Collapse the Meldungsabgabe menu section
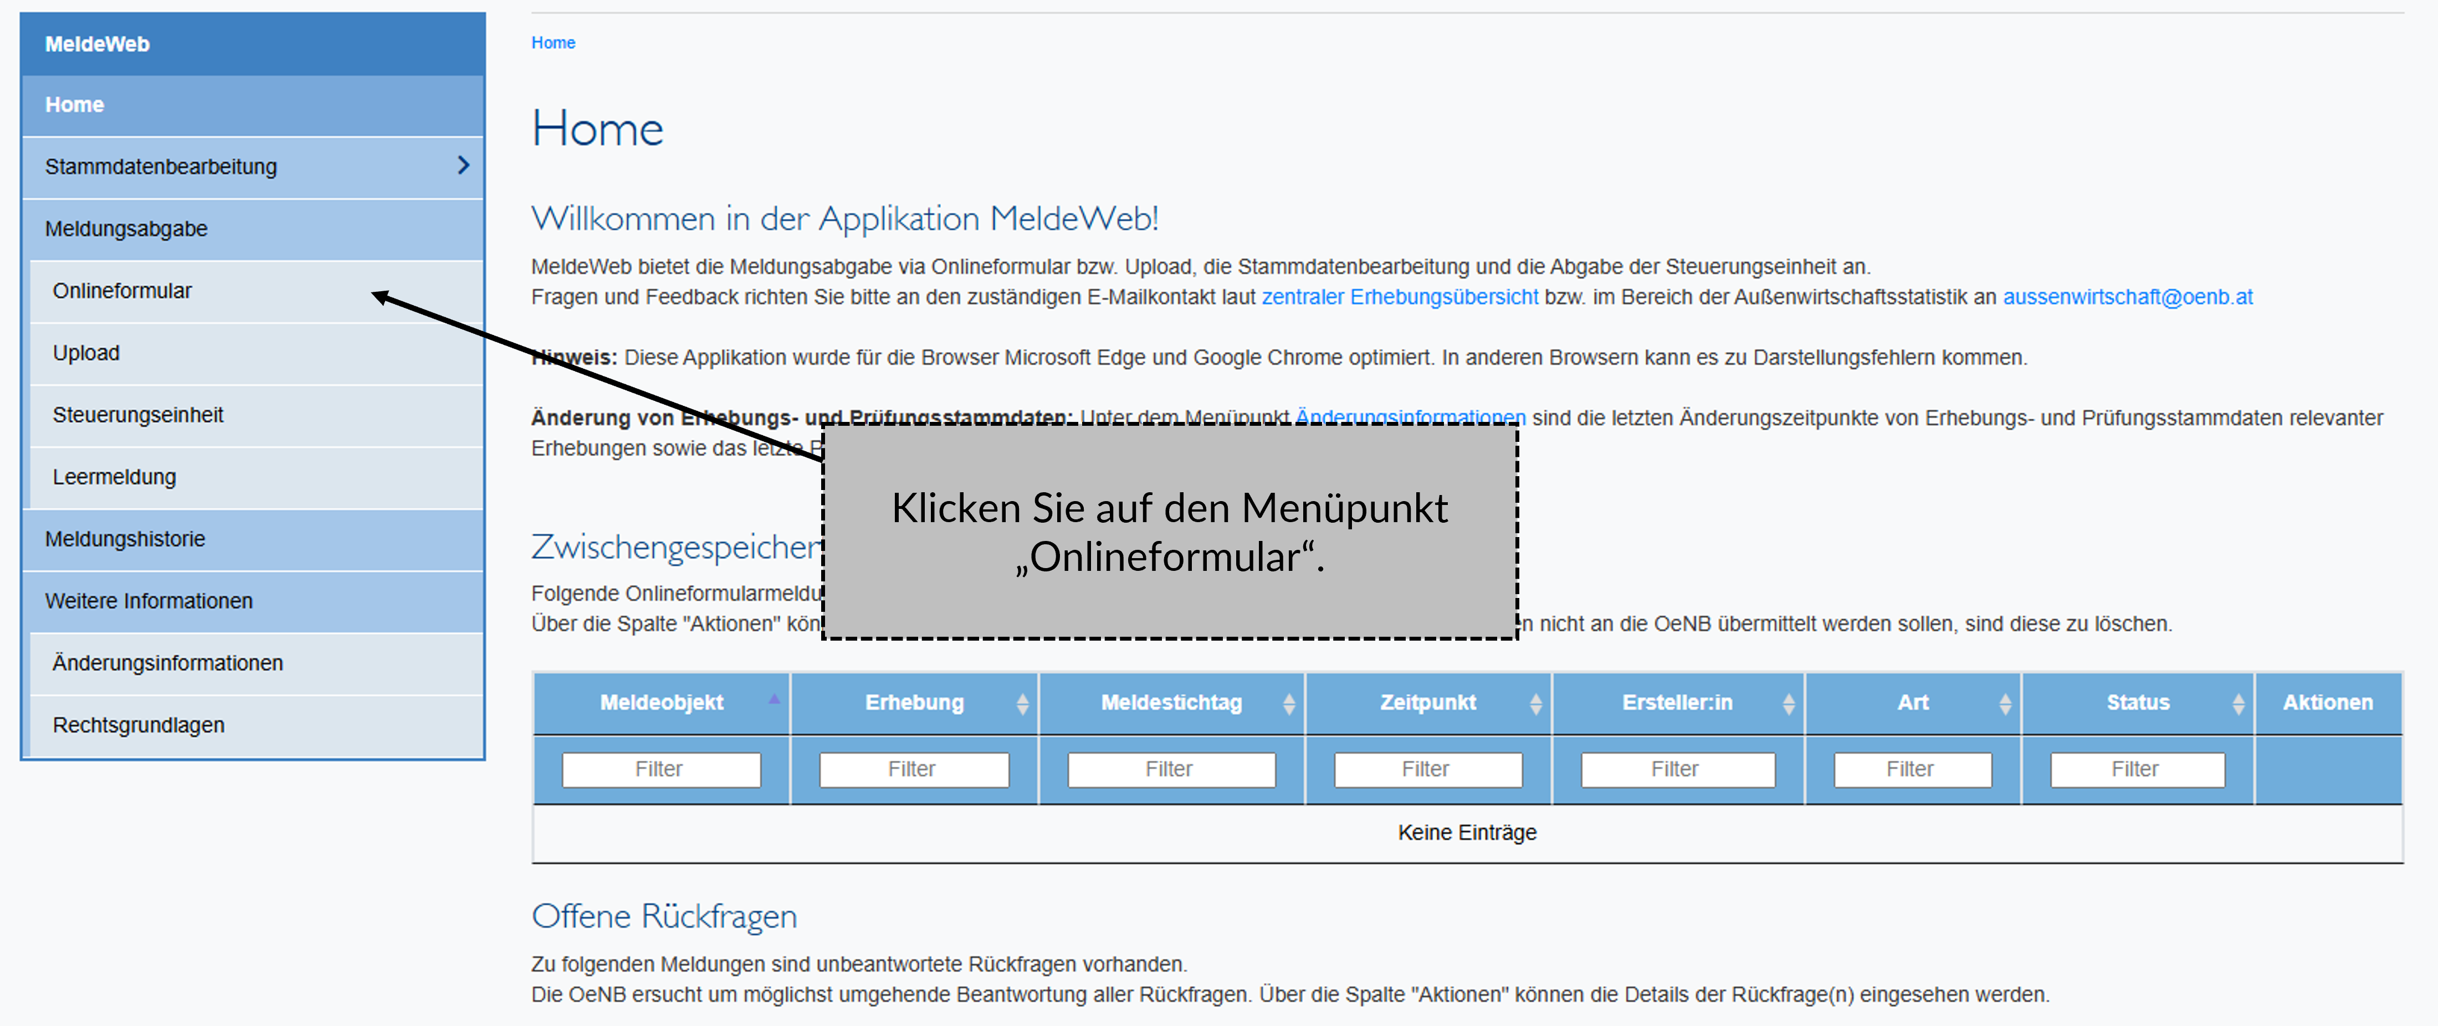The width and height of the screenshot is (2438, 1026). coord(126,229)
